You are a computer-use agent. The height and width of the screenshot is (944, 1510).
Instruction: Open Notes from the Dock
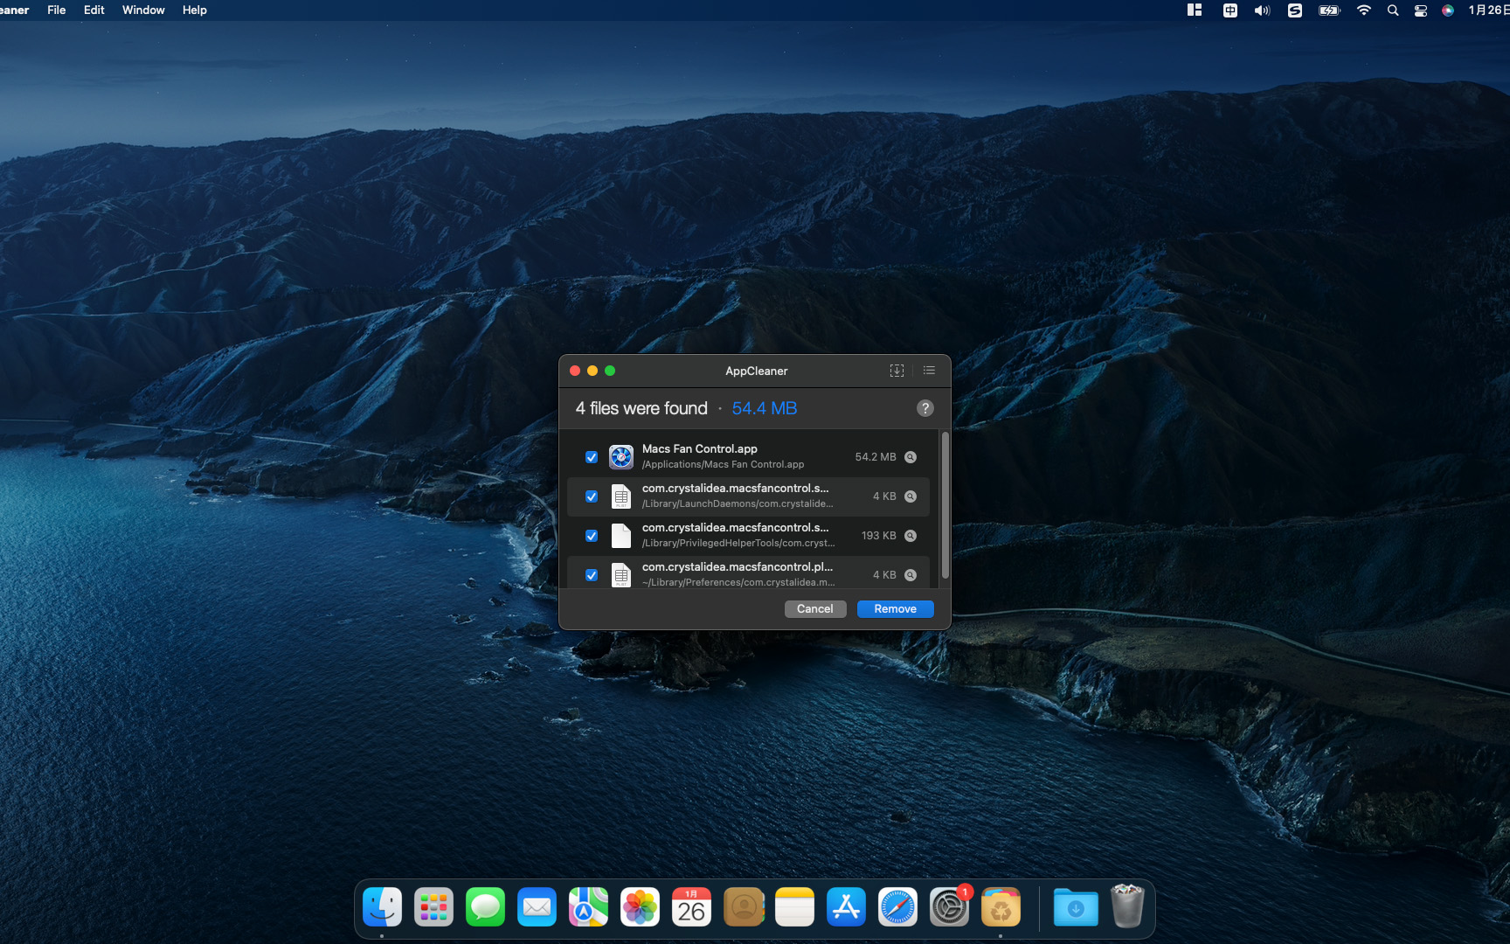click(795, 907)
